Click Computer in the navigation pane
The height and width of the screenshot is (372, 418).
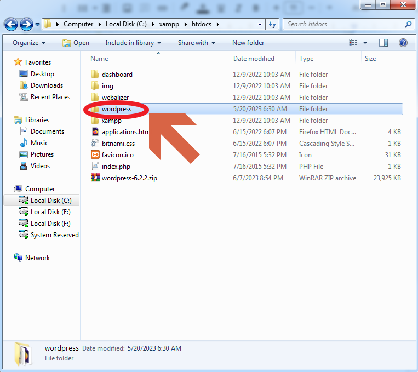[40, 189]
